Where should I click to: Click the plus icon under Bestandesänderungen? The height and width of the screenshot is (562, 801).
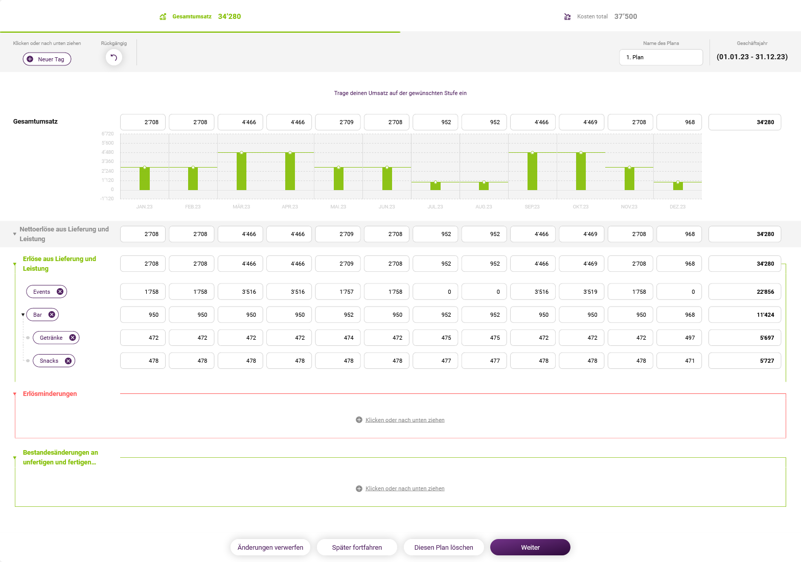tap(359, 488)
